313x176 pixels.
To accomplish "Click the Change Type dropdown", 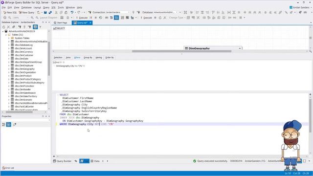I will click(177, 18).
